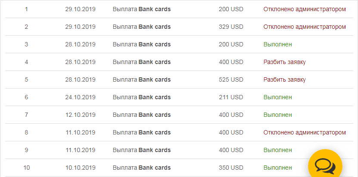Screen dimensions: 358x177
Task: Select the 350 USD amount cell
Action: [231, 168]
